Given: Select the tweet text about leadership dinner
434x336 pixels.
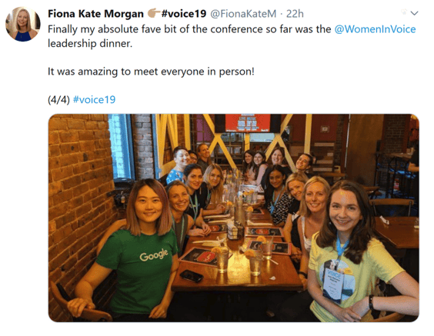Looking at the screenshot, I should [232, 36].
